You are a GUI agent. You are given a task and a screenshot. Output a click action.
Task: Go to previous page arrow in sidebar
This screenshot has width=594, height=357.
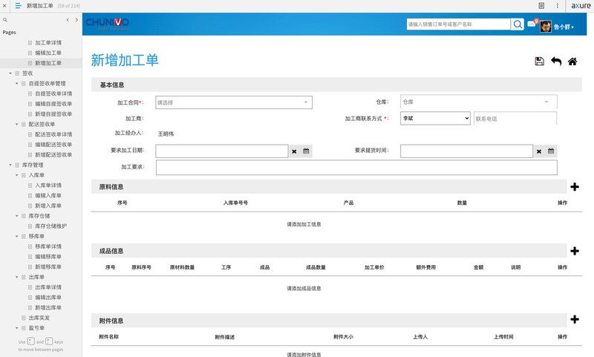[68, 20]
